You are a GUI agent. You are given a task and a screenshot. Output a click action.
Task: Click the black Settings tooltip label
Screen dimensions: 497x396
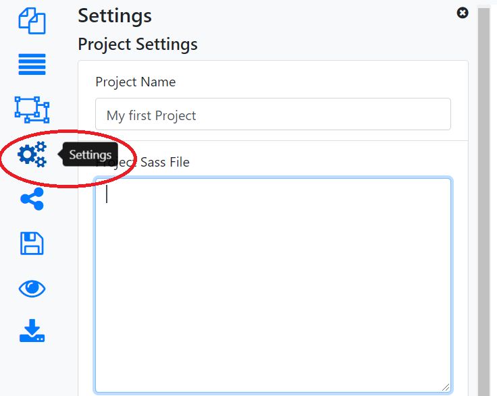(90, 154)
